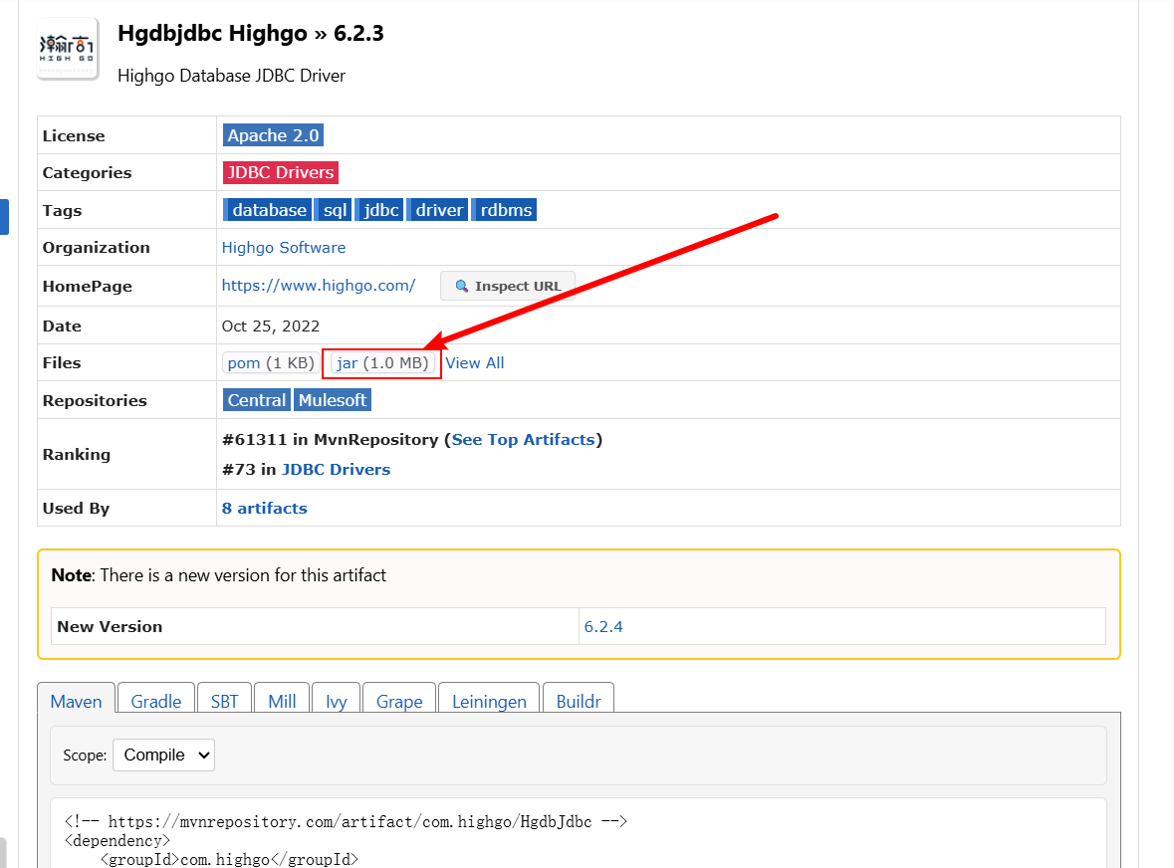
Task: Click the Highgo Database JDBC Driver description
Action: point(231,76)
